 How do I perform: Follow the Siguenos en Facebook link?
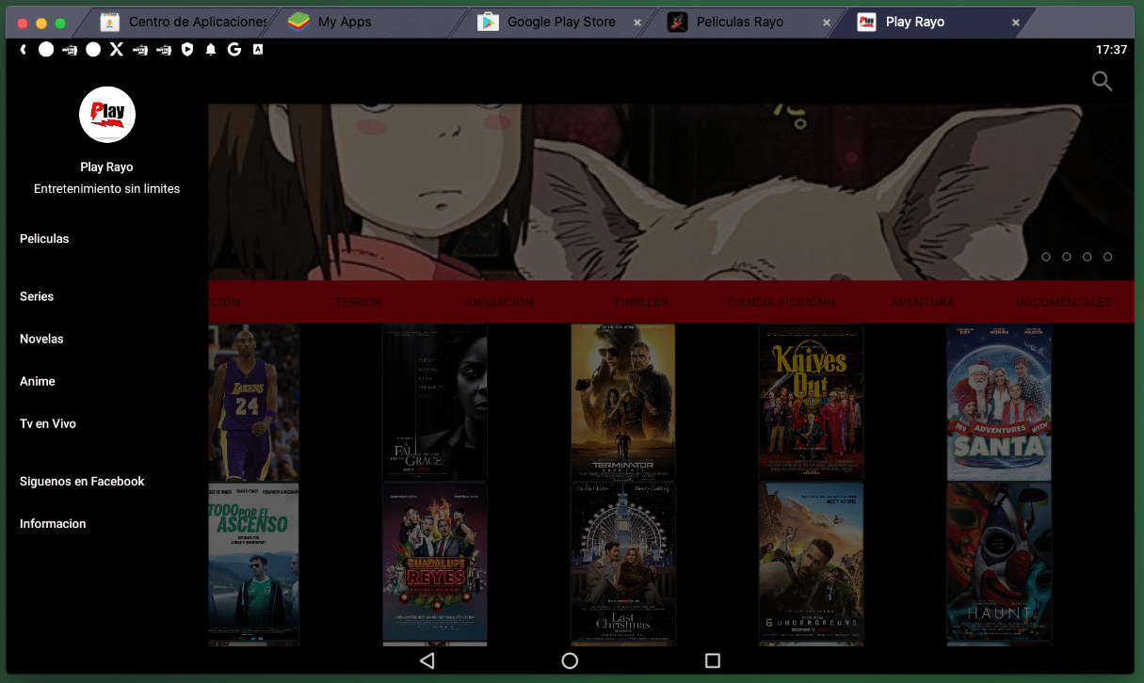point(82,481)
